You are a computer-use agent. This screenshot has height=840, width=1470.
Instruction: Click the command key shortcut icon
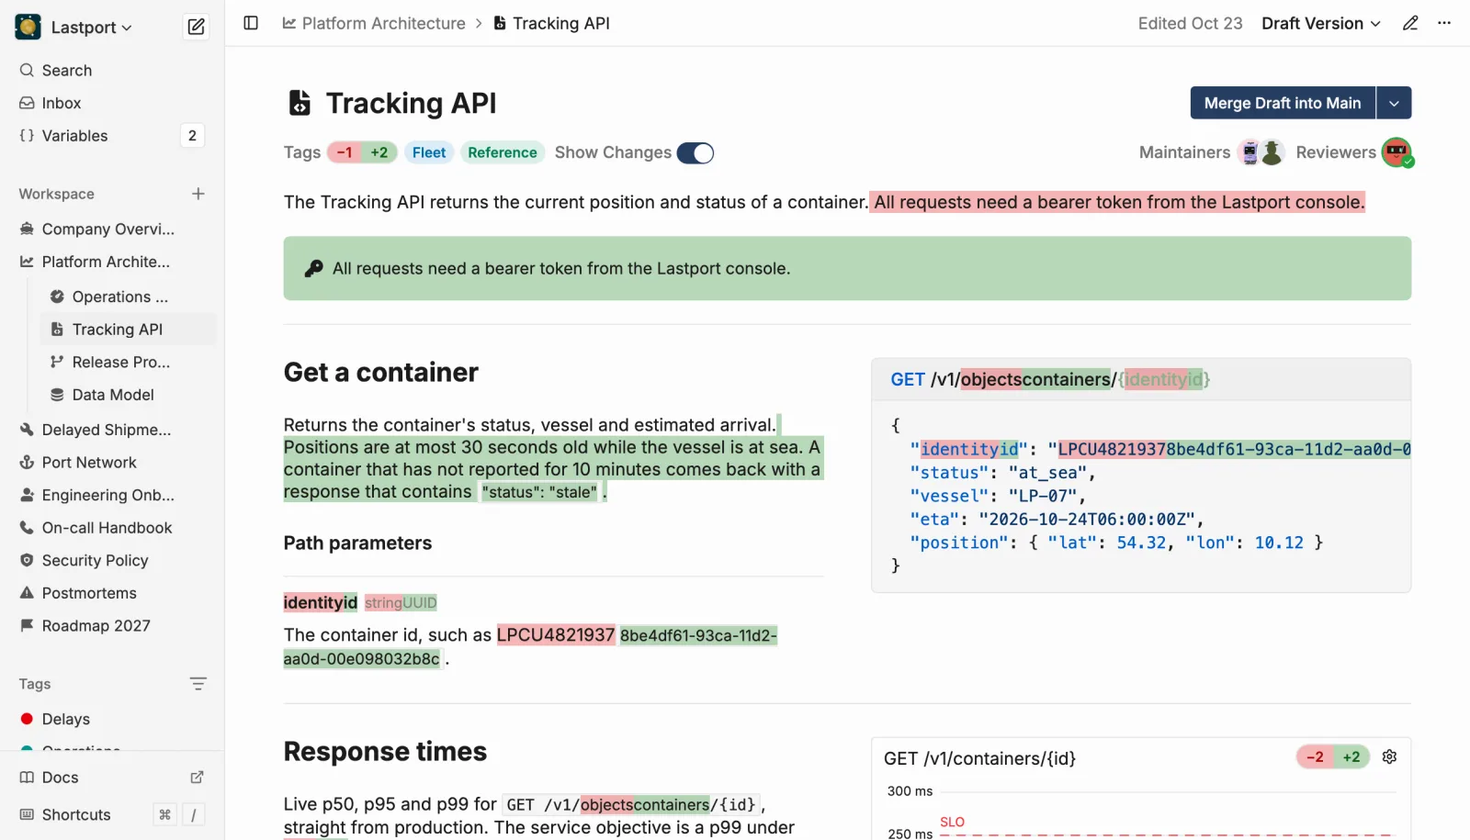pos(164,814)
